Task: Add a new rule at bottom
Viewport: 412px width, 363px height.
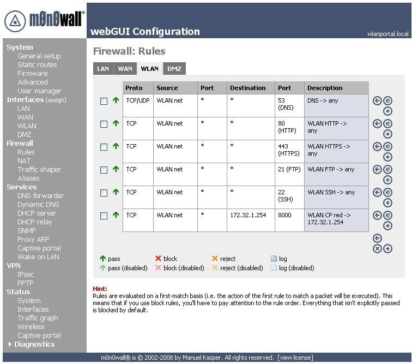Action: tap(387, 248)
